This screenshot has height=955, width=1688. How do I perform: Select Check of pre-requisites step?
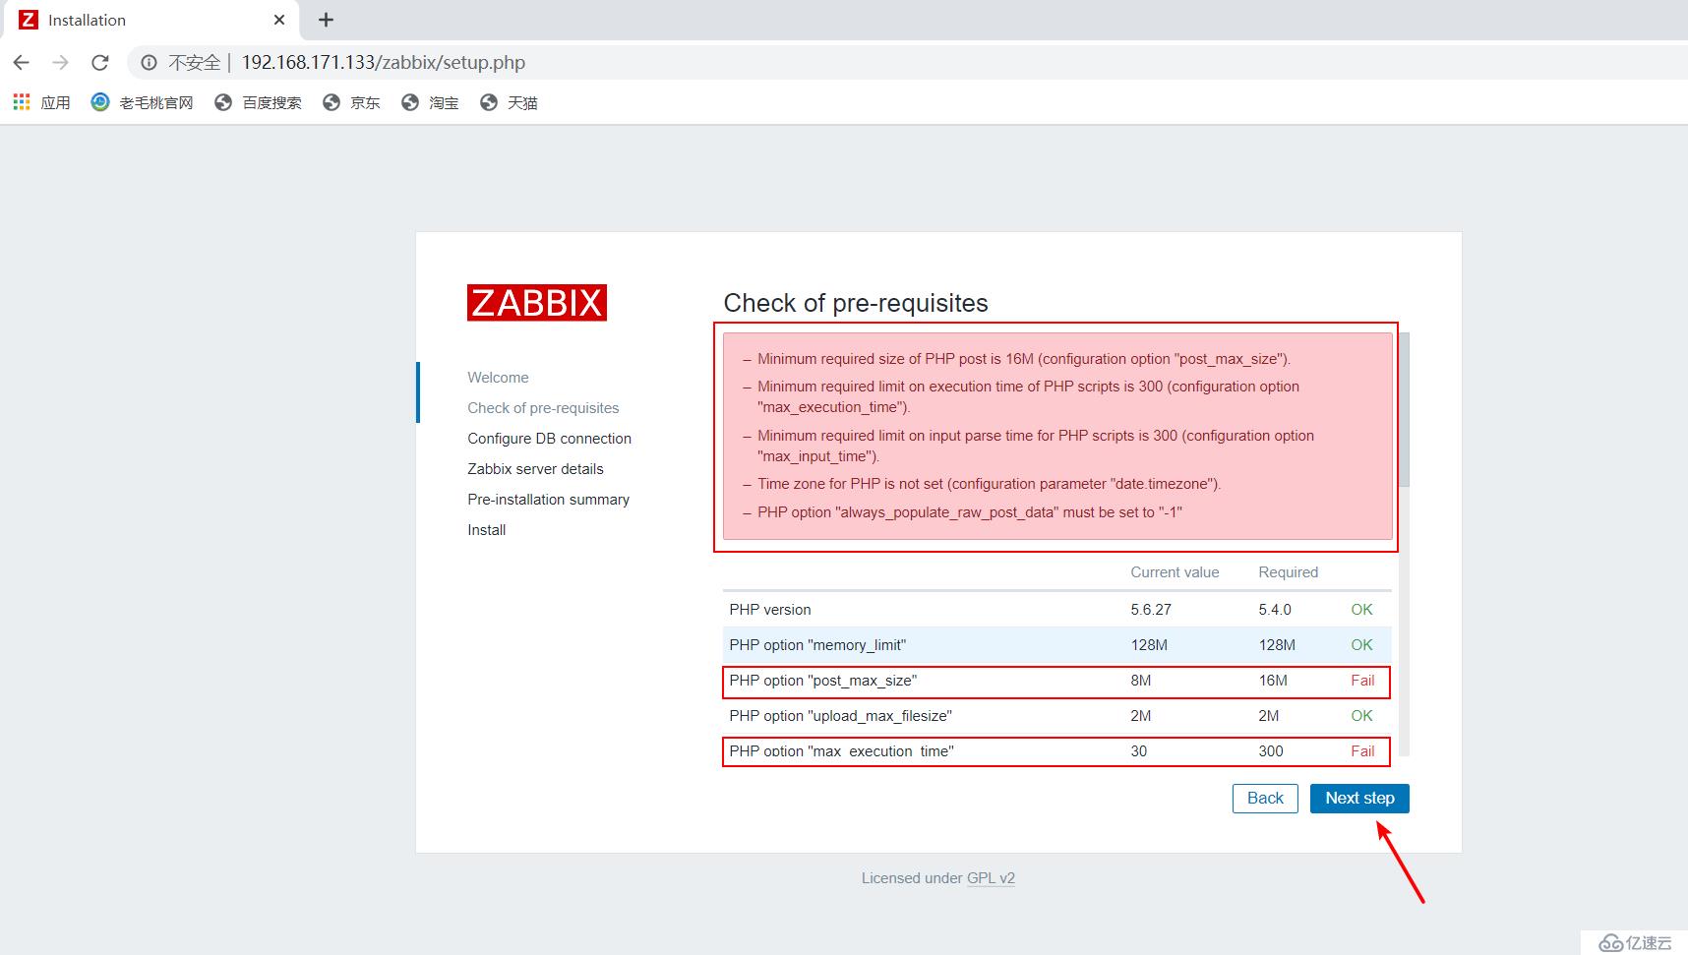543,408
